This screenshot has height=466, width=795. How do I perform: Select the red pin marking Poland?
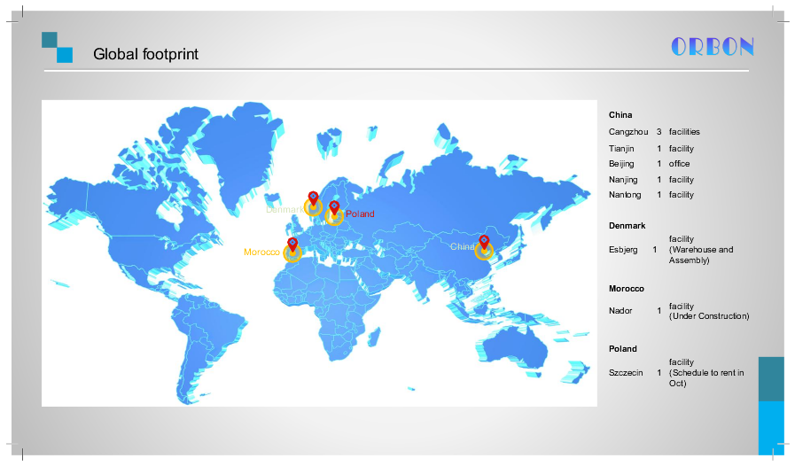pyautogui.click(x=334, y=208)
